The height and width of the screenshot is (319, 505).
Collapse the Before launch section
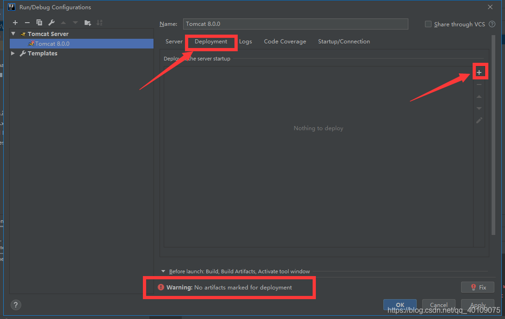[x=163, y=271]
